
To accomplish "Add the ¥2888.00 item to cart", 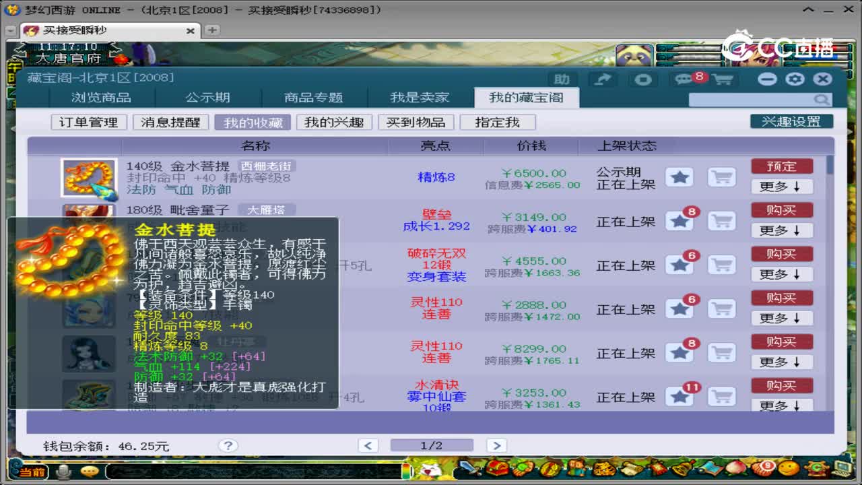I will 721,309.
